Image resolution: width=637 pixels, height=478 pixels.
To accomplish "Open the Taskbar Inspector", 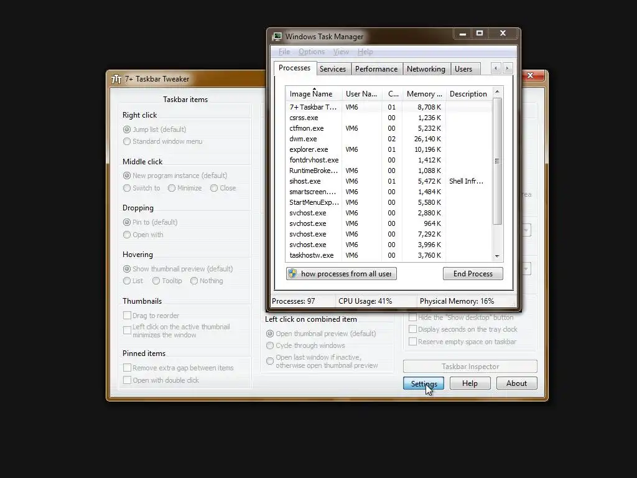I will click(x=470, y=366).
